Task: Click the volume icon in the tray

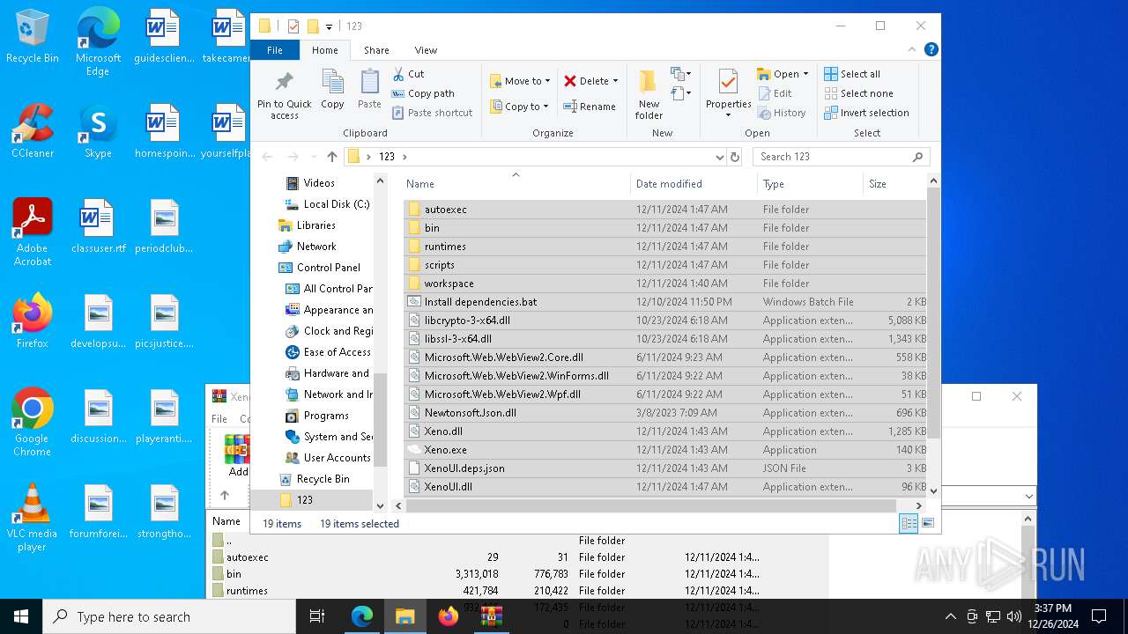Action: pos(1014,616)
